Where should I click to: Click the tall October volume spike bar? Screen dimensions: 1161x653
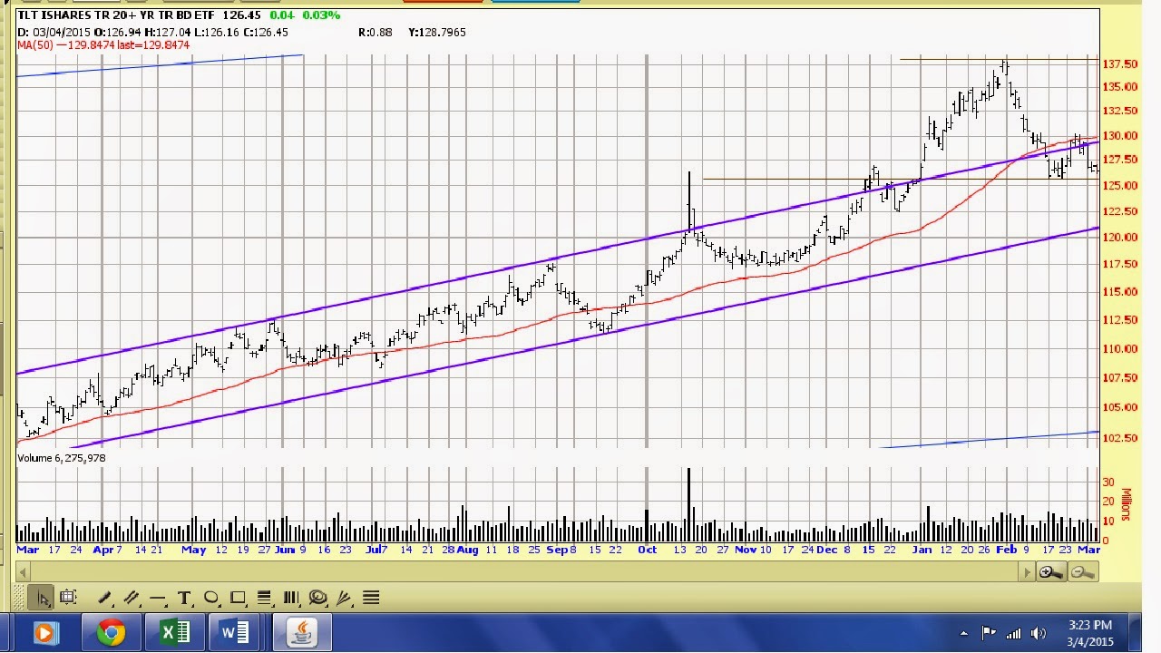click(x=688, y=504)
